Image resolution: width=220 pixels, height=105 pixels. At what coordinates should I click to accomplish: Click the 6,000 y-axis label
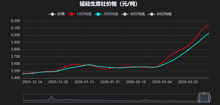[x=16, y=35]
